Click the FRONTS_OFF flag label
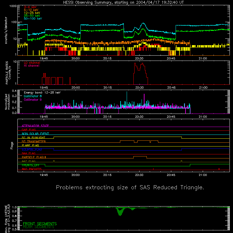This screenshot has width=233, height=233. [x=31, y=165]
